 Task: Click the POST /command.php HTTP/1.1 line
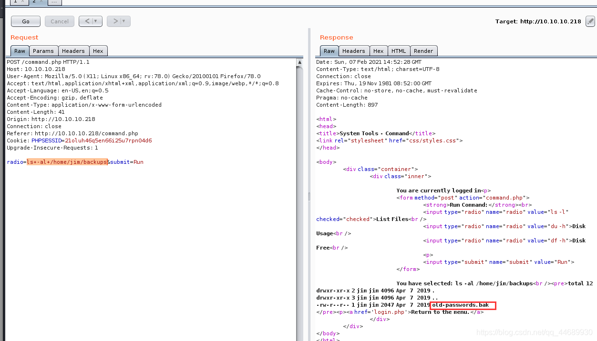[x=48, y=62]
